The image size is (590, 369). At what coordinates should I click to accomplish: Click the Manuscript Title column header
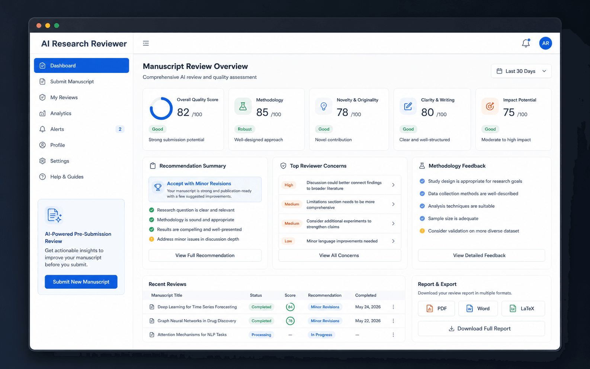coord(167,295)
